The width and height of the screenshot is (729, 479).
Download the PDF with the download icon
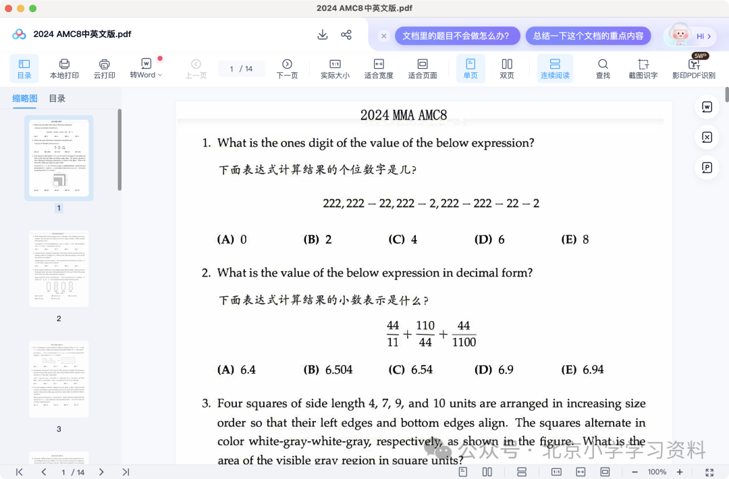coord(322,35)
